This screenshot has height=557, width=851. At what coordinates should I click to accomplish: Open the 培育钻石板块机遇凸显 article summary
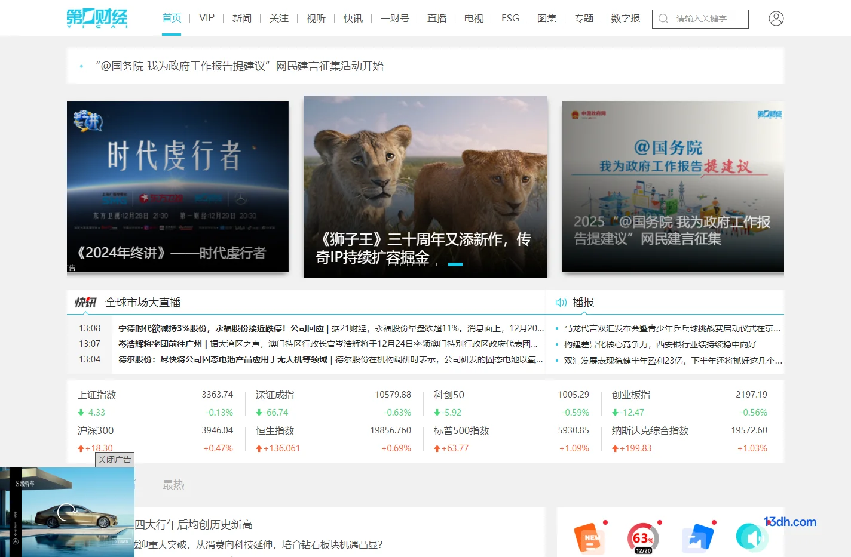click(x=259, y=545)
